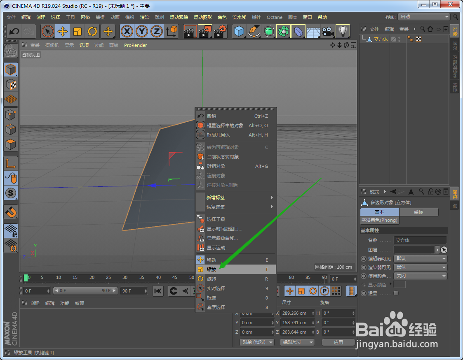Open the 界面 layout dropdown 启动

[424, 17]
